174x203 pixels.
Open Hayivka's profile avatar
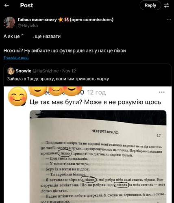tap(9, 22)
